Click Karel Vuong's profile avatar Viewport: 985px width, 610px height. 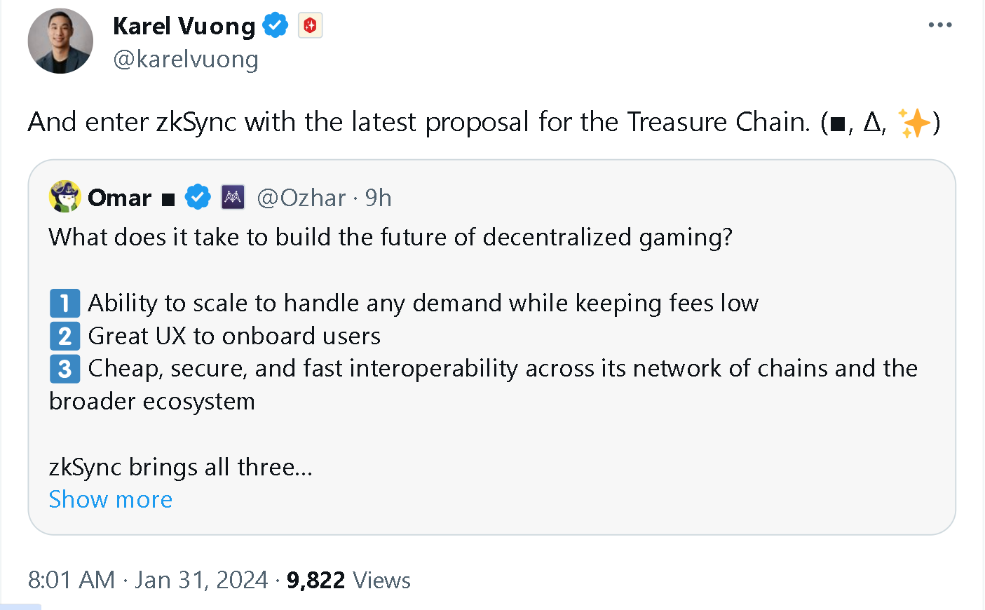60,41
